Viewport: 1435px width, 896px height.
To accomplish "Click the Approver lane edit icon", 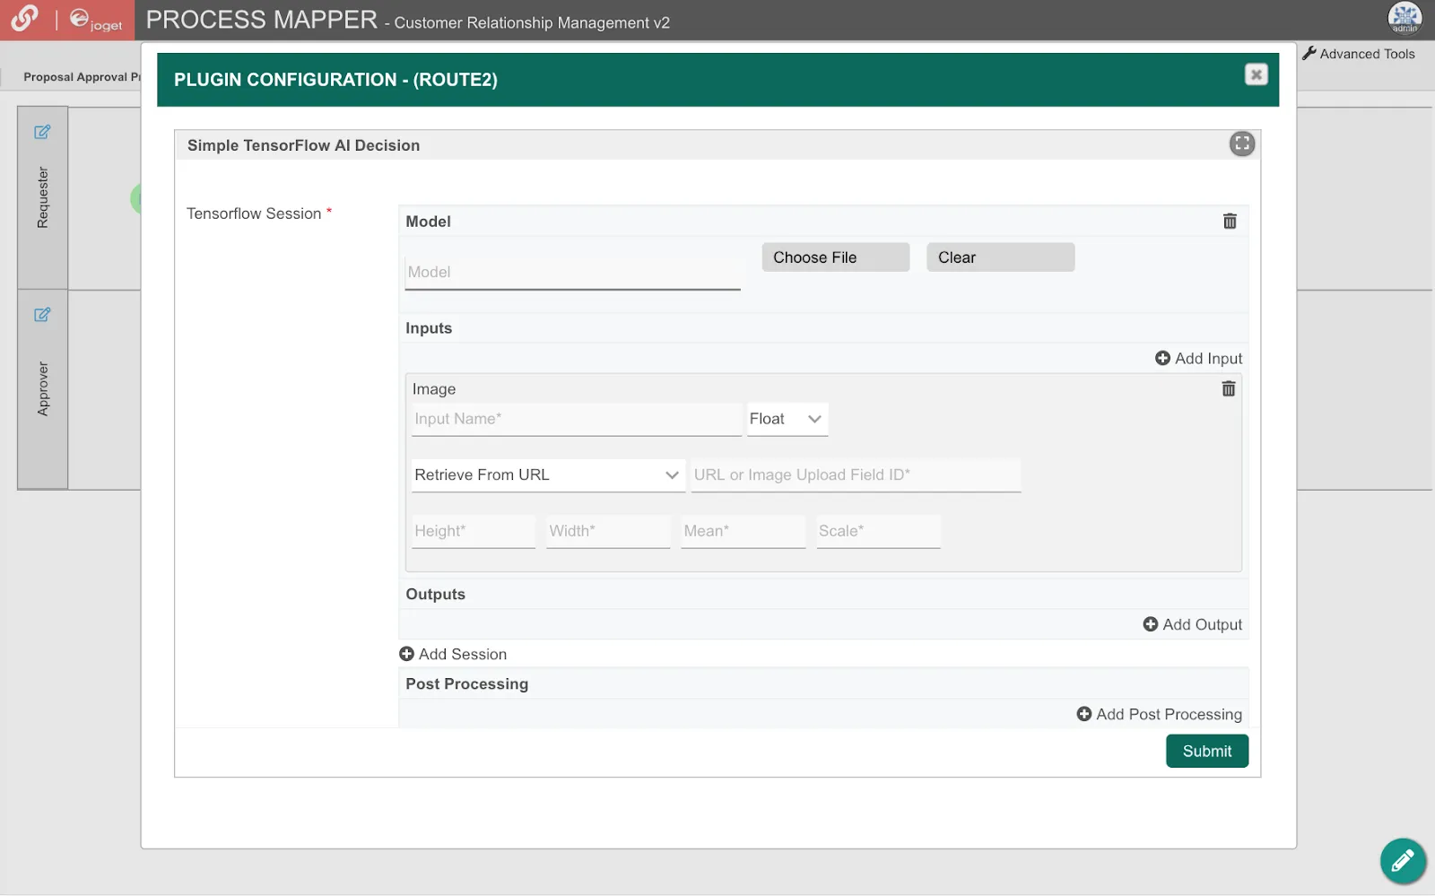I will tap(42, 315).
